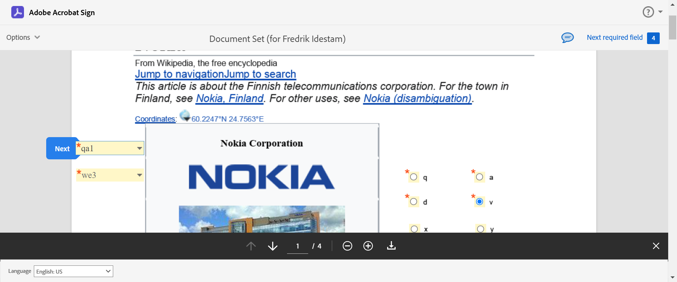This screenshot has width=677, height=282.
Task: Open the comment chat bubble icon
Action: point(567,37)
